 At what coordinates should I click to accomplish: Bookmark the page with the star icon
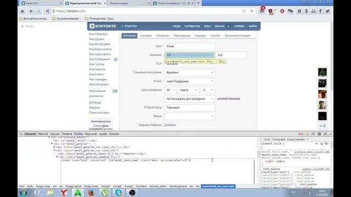(x=252, y=11)
